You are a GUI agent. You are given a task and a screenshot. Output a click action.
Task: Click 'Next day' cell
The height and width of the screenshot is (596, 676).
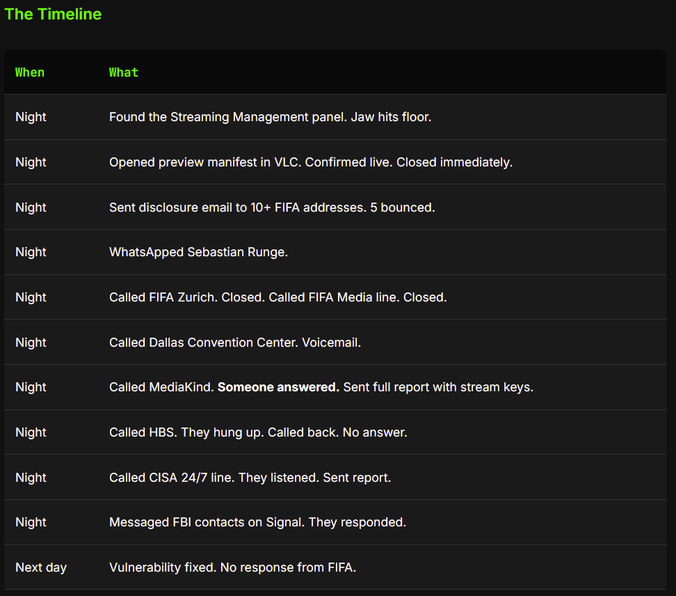(41, 567)
